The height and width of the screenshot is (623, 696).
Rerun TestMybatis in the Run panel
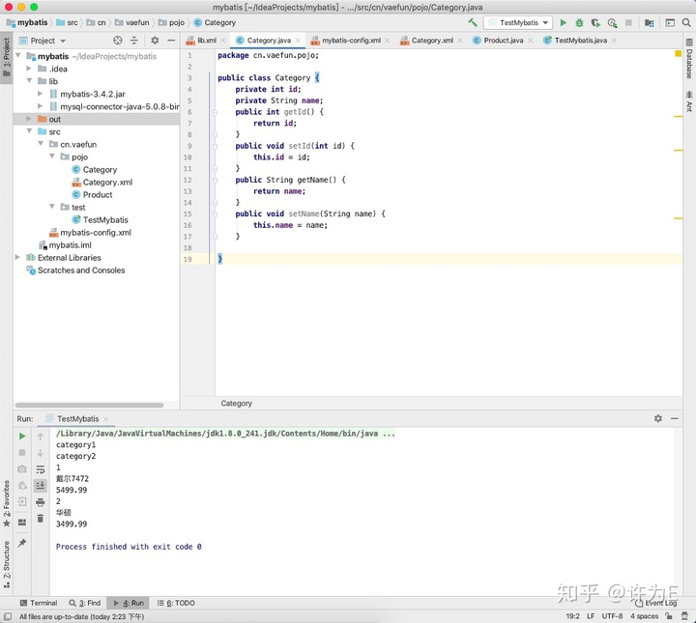[21, 437]
